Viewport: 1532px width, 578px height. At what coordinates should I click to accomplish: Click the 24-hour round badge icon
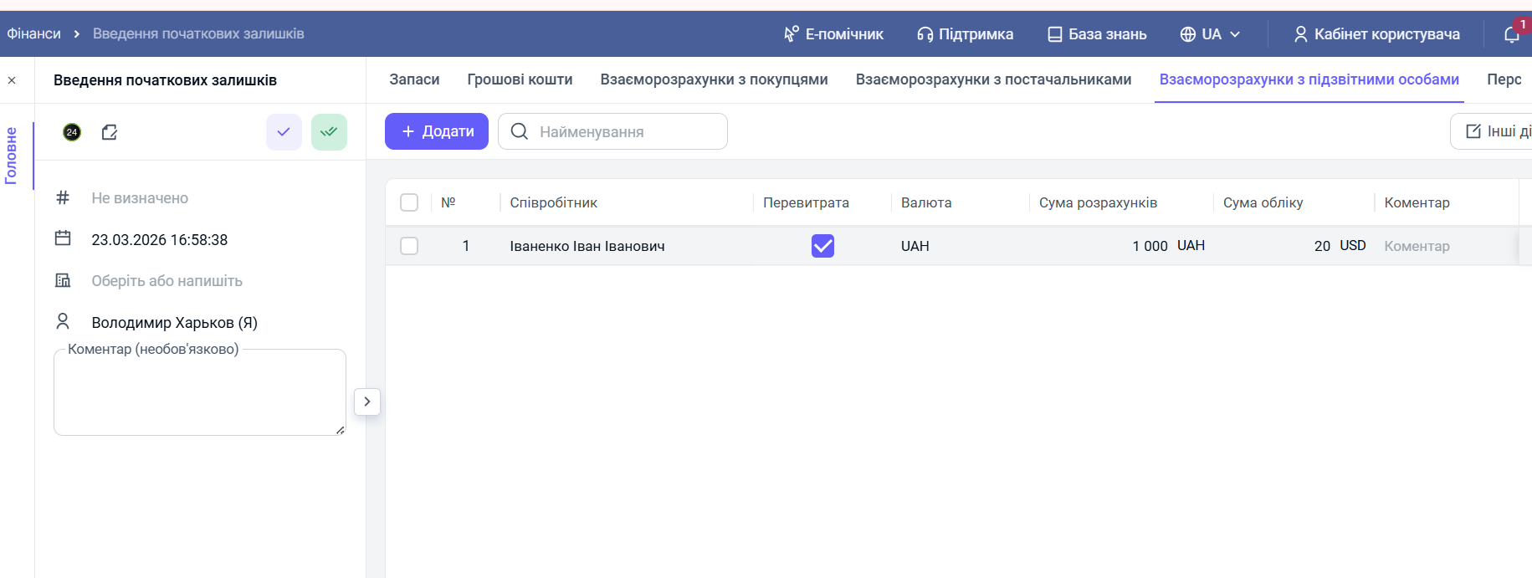tap(72, 132)
